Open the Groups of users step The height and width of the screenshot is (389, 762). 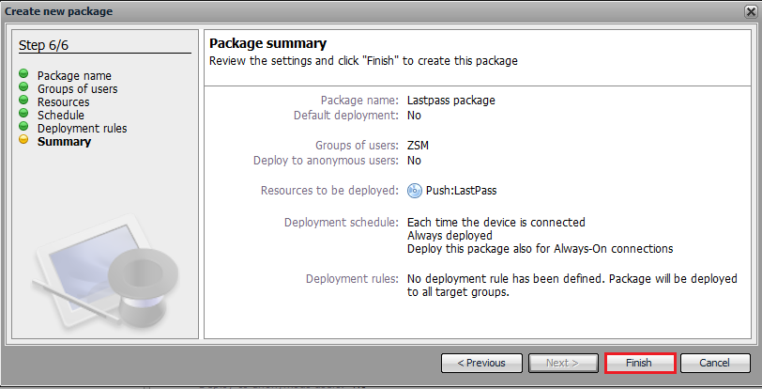(77, 88)
